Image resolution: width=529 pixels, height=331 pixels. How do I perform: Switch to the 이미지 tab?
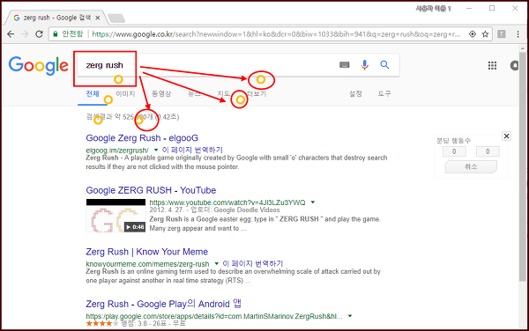(125, 93)
